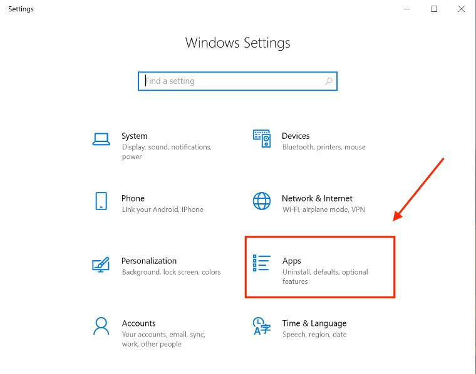The image size is (476, 374).
Task: Open the Devices keyboard and speaker icon
Action: (x=262, y=138)
